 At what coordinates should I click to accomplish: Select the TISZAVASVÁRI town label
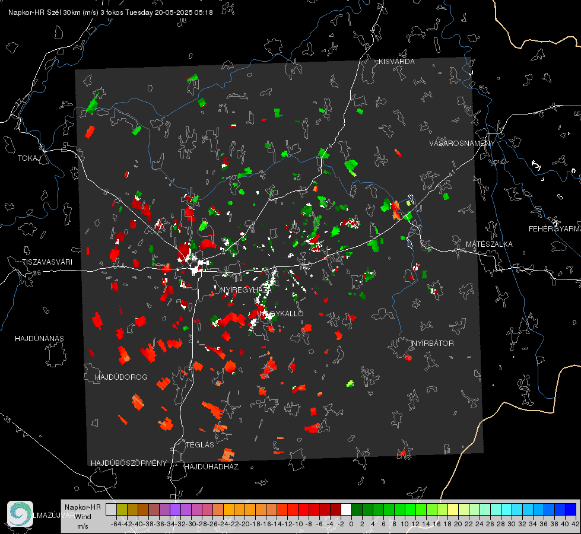click(47, 262)
